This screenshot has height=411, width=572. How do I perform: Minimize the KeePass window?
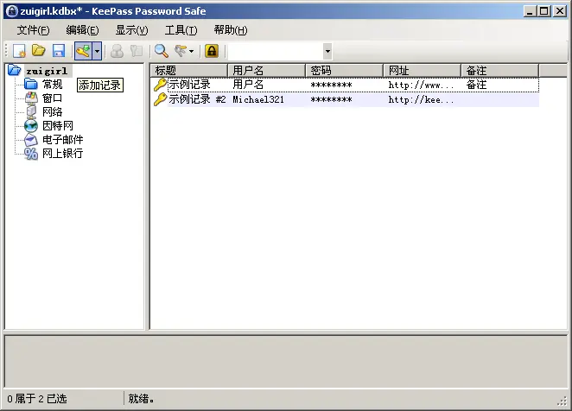click(x=530, y=11)
